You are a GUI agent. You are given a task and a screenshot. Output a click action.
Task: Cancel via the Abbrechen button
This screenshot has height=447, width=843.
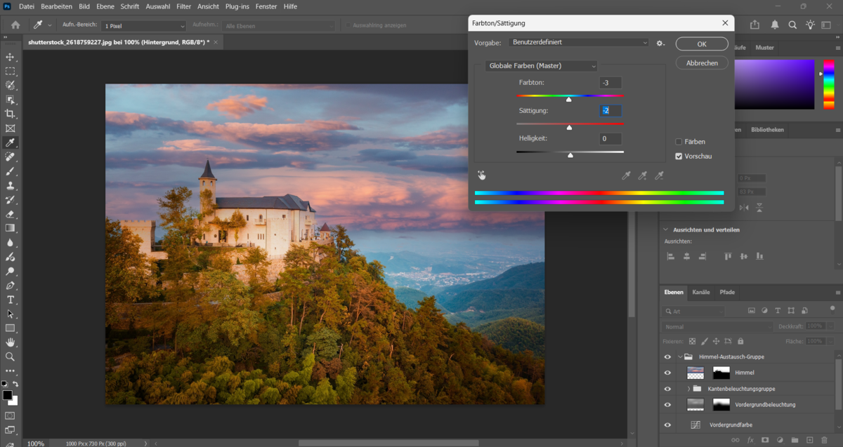[x=701, y=62]
